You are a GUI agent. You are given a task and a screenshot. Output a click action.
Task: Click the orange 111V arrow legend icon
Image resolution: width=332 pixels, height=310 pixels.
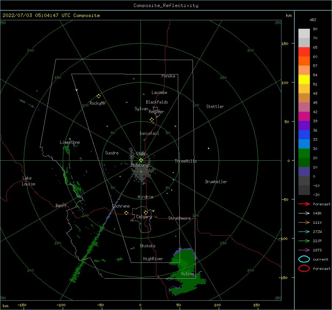[304, 222]
